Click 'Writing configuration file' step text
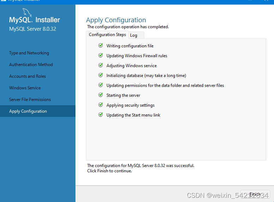The height and width of the screenshot is (202, 274). [130, 46]
